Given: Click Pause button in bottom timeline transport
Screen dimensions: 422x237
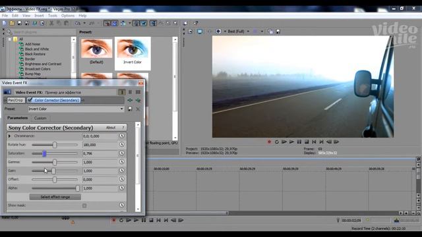Looking at the screenshot, I should (144, 220).
